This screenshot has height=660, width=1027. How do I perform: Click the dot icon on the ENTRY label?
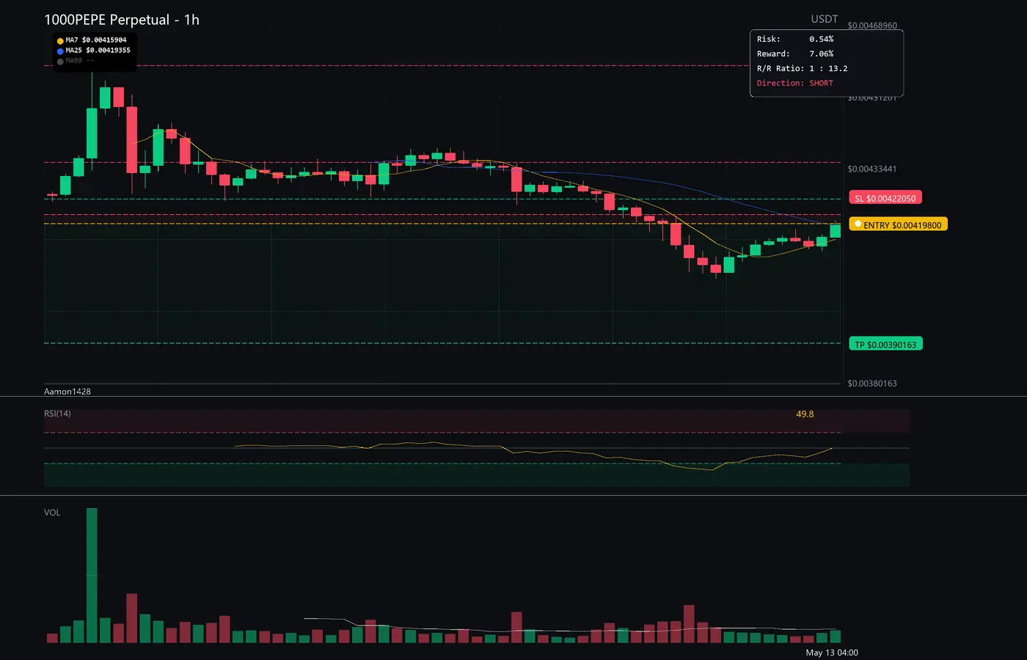tap(858, 224)
